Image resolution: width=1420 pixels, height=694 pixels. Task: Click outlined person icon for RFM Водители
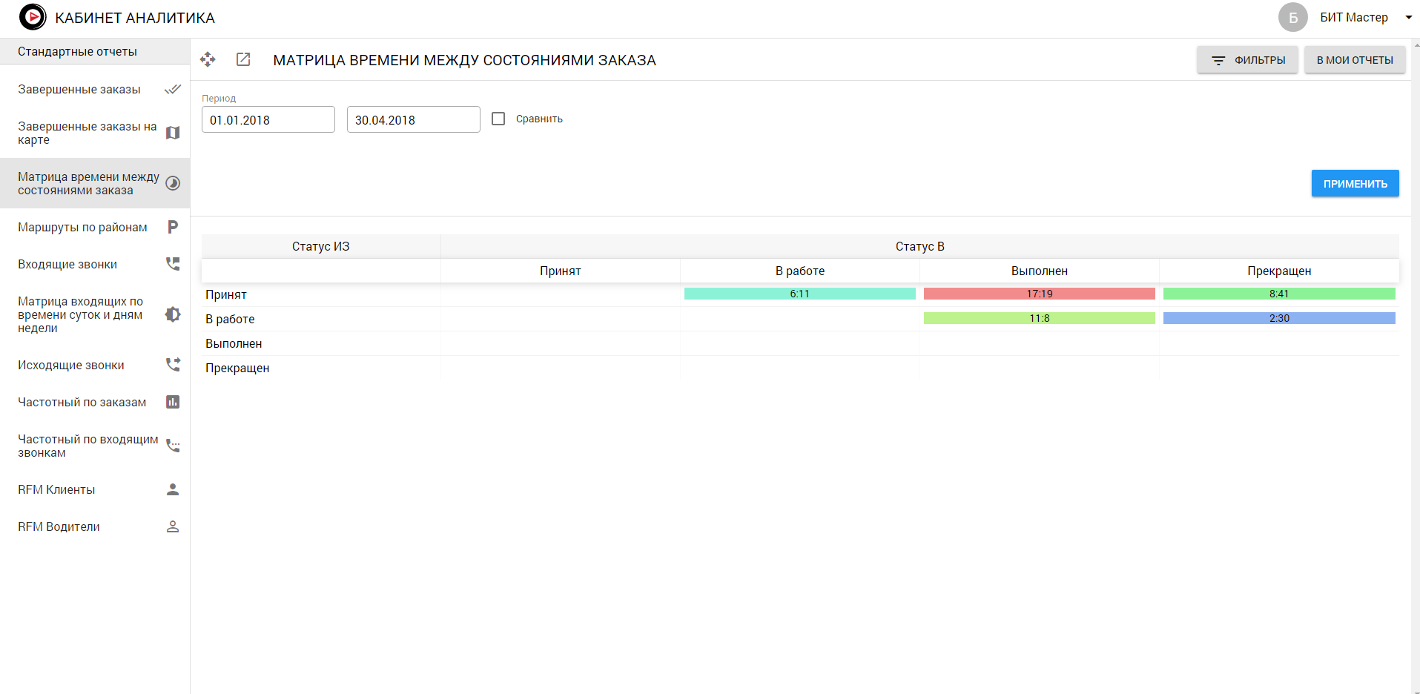point(173,526)
